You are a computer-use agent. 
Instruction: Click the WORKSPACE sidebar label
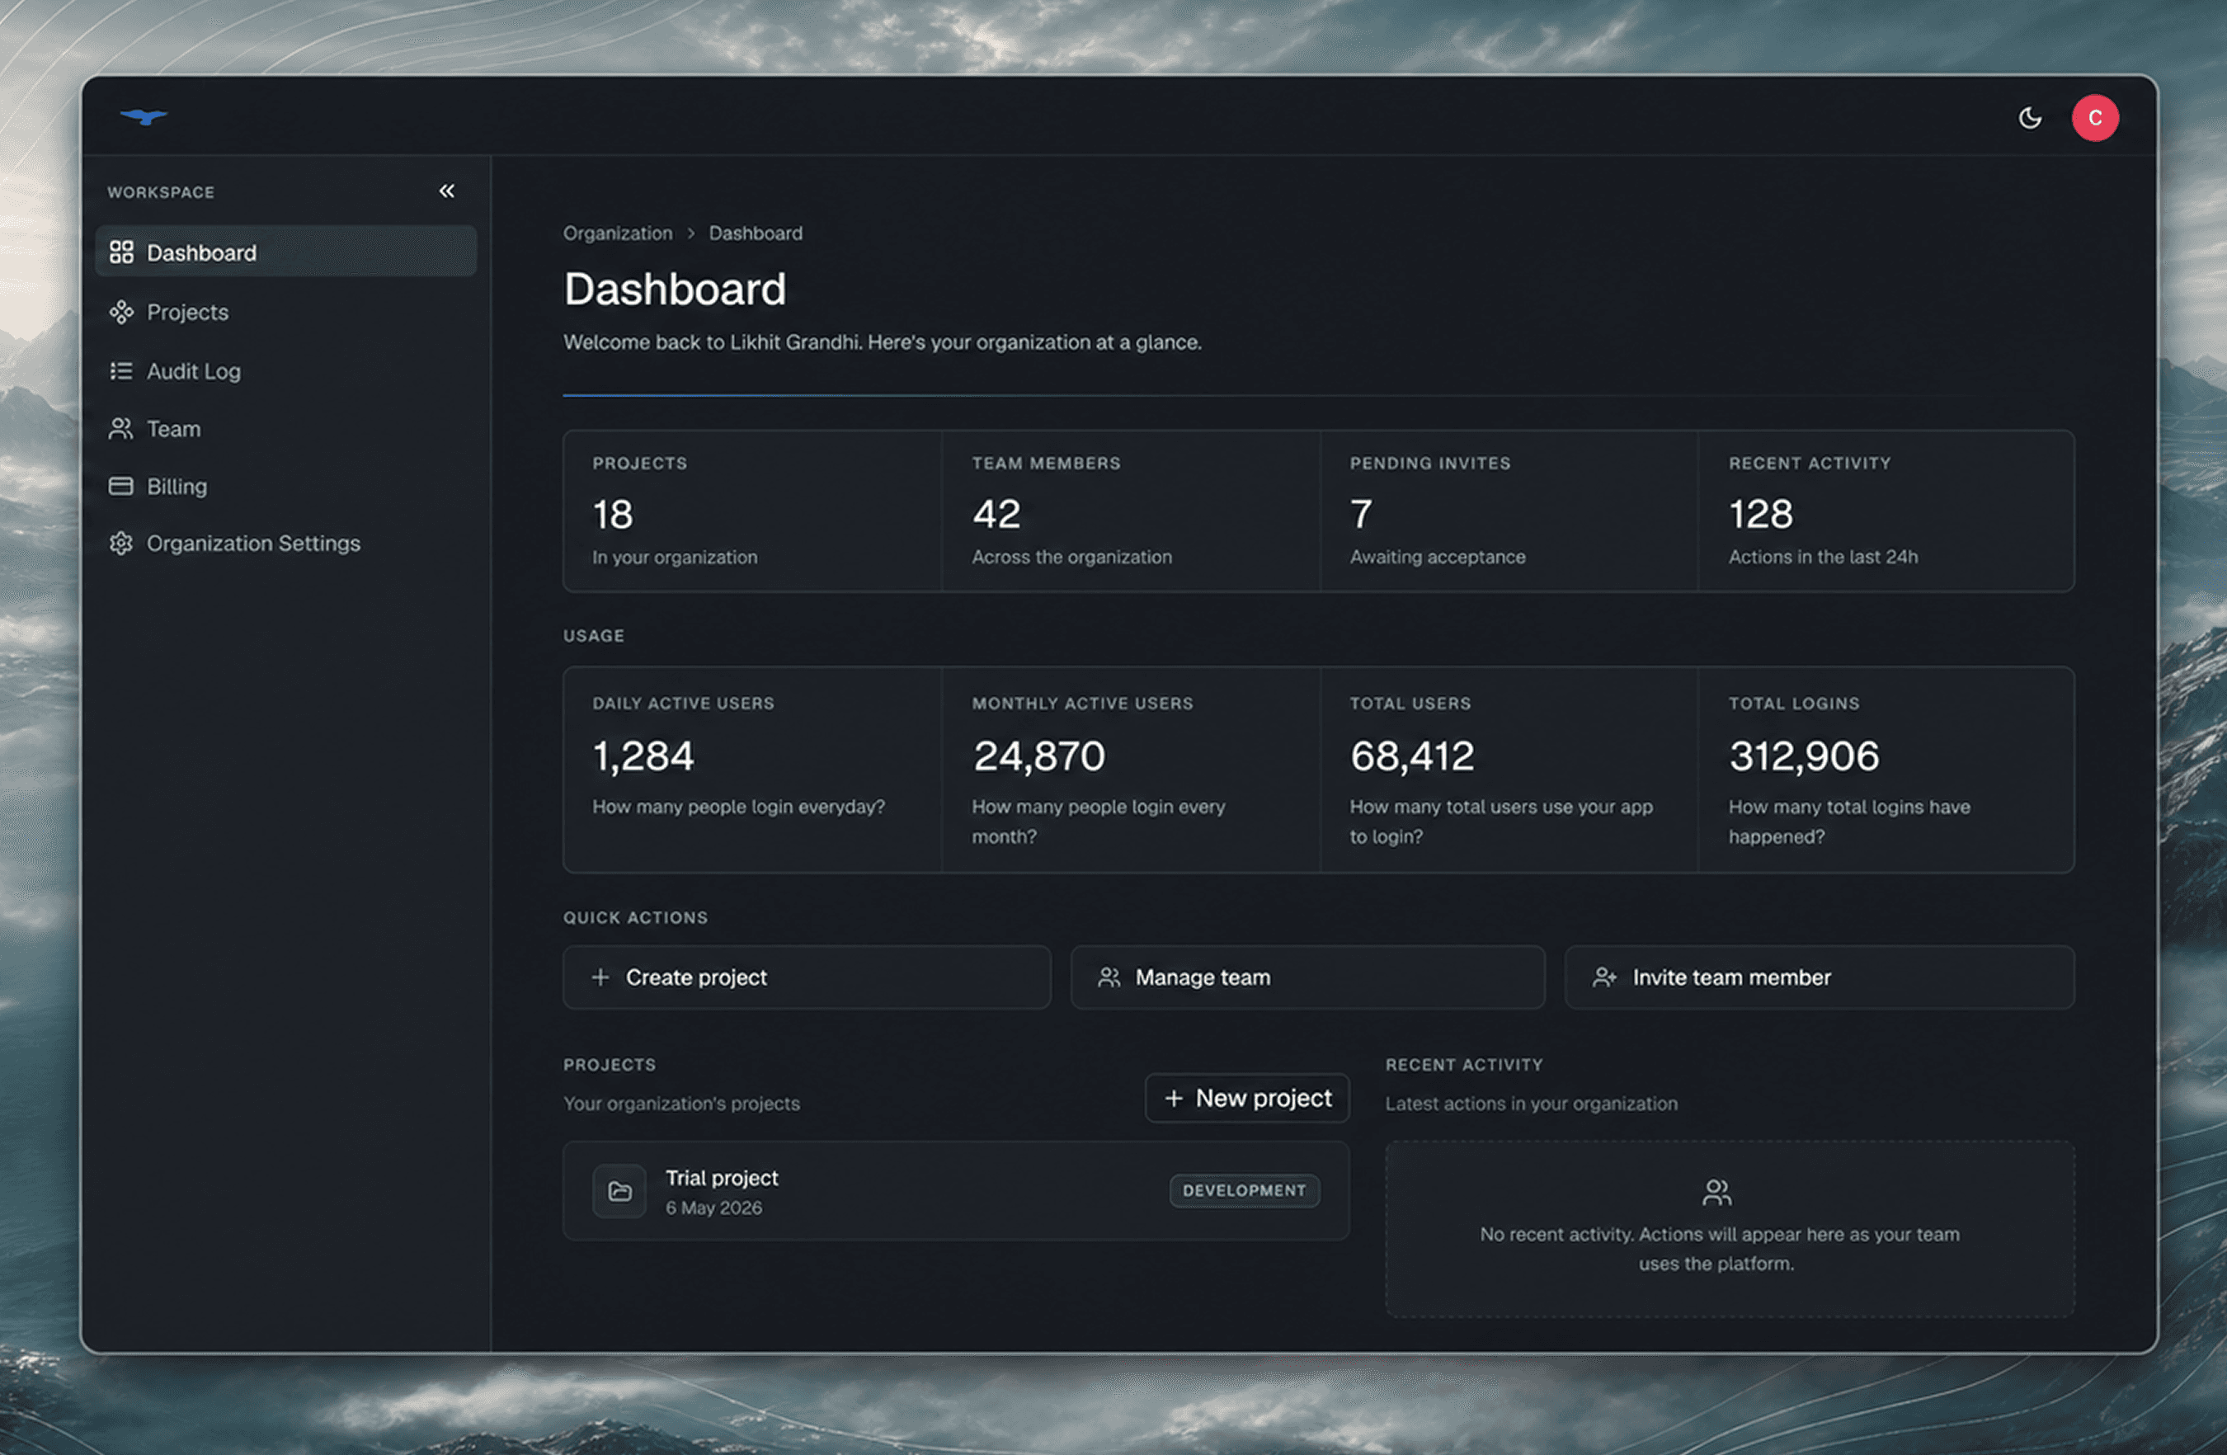161,192
